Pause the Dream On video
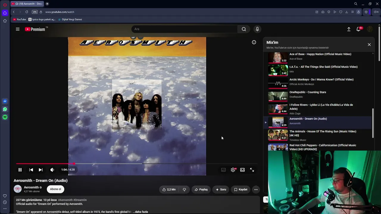The height and width of the screenshot is (214, 381). 20,170
